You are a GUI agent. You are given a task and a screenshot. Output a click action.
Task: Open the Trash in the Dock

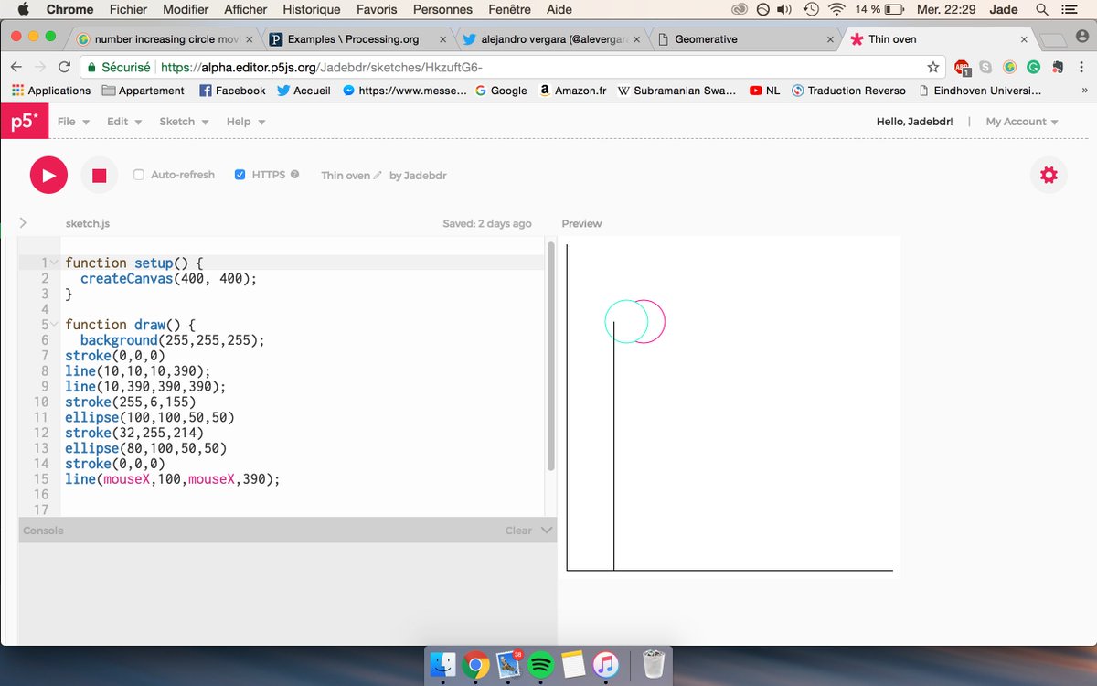coord(654,664)
